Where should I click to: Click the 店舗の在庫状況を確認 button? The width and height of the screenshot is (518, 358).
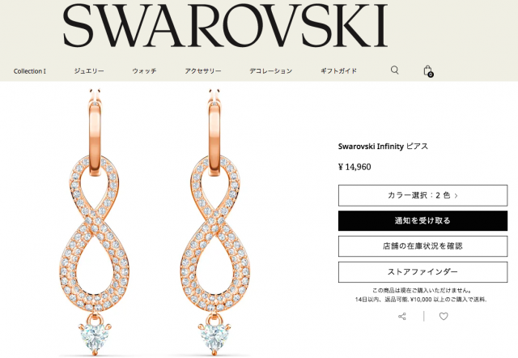(422, 246)
